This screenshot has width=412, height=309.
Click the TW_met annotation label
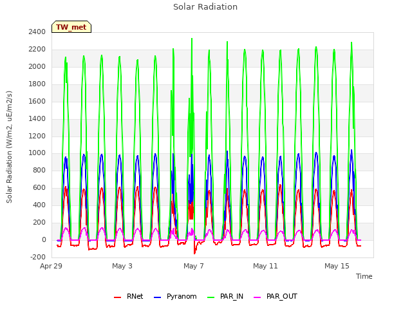(x=71, y=27)
